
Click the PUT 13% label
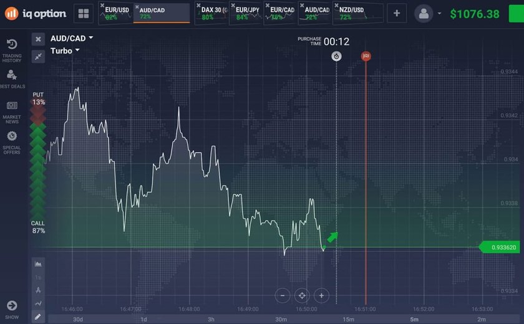38,98
